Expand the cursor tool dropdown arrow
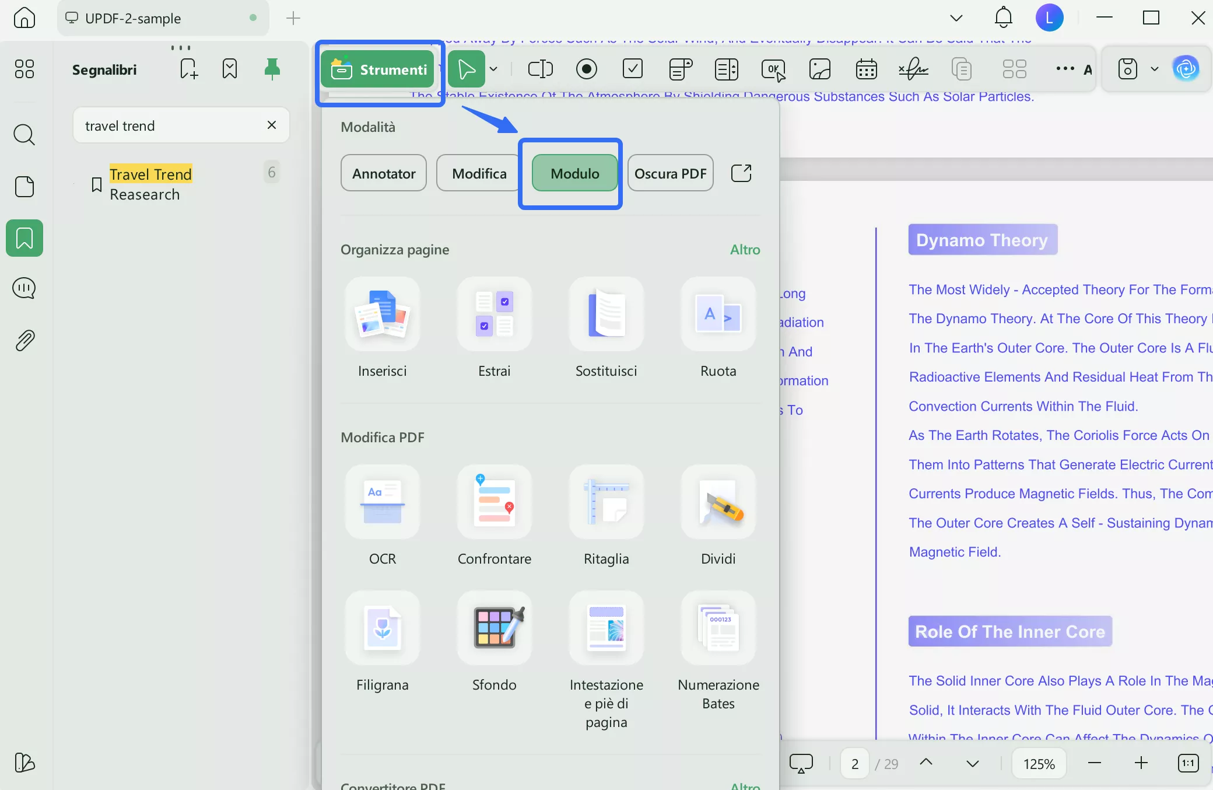 tap(493, 69)
